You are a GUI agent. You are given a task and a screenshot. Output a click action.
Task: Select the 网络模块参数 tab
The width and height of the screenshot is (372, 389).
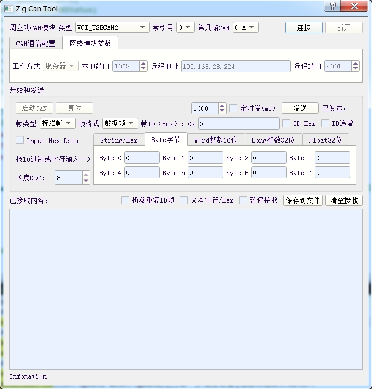tap(90, 43)
